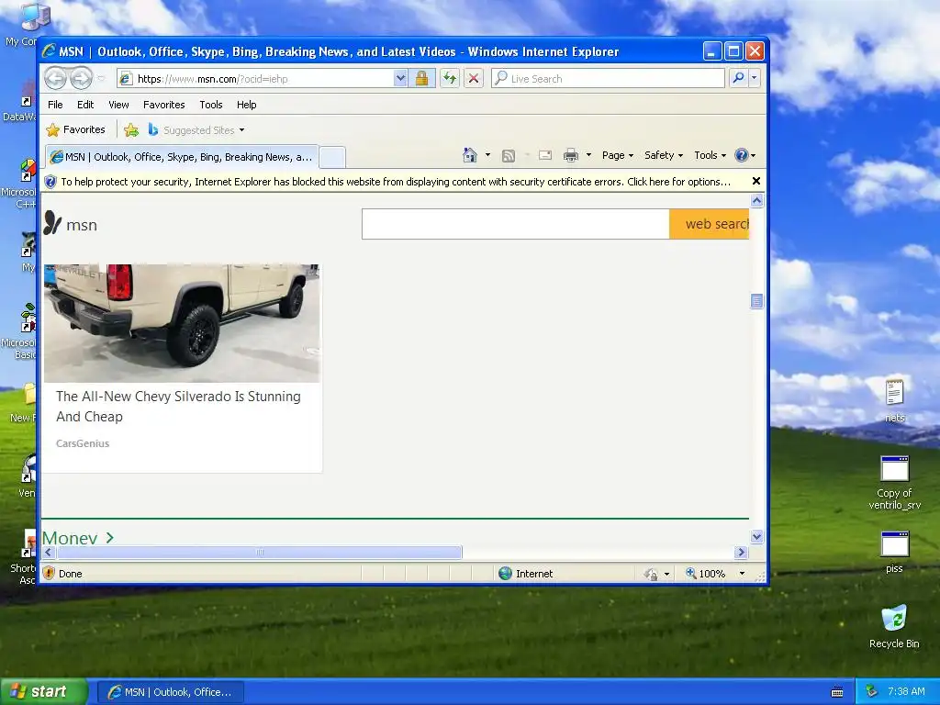Image resolution: width=940 pixels, height=705 pixels.
Task: Open the Page command bar menu
Action: [x=618, y=155]
